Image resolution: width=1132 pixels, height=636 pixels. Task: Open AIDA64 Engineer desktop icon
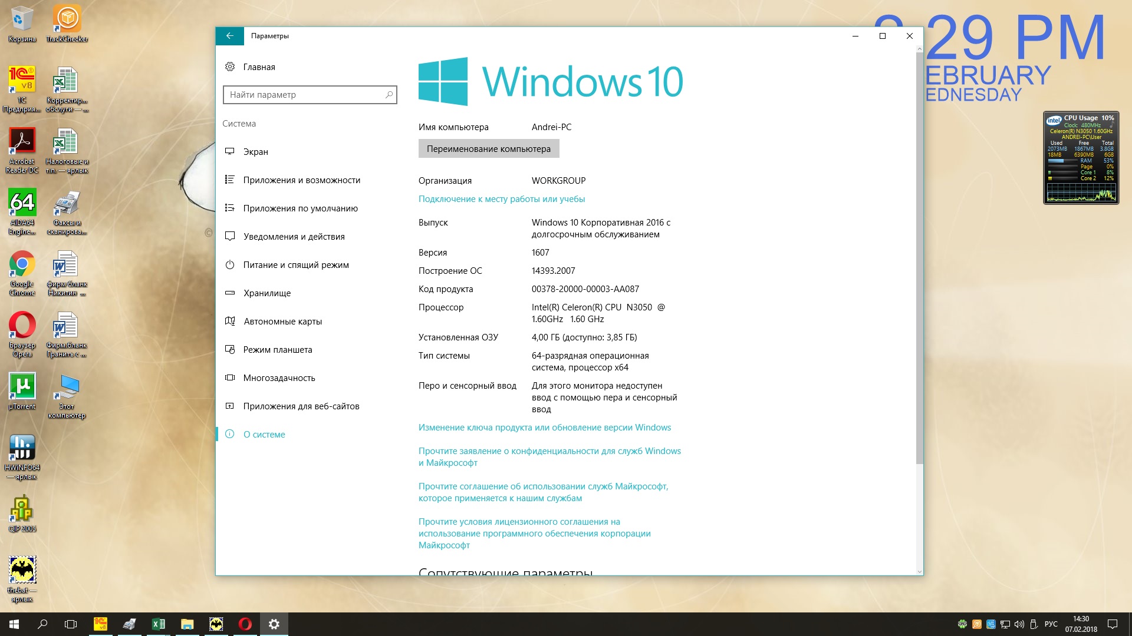click(22, 212)
